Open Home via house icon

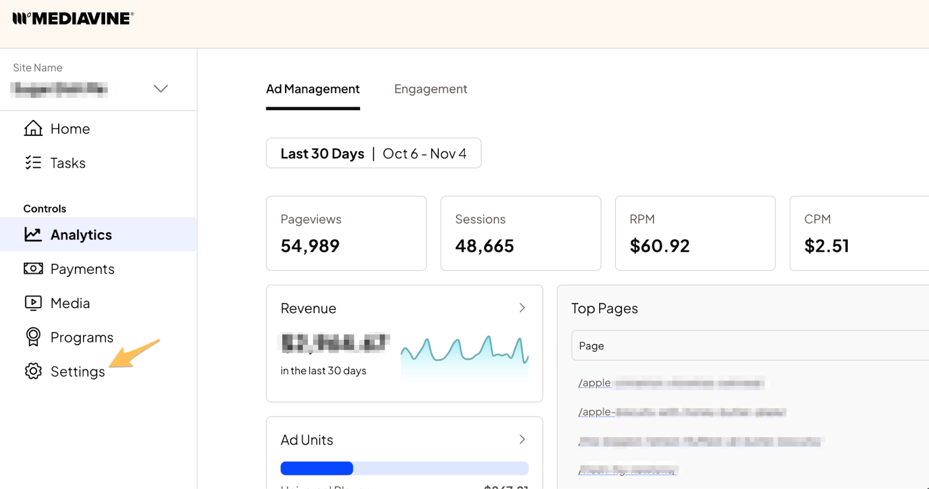[33, 128]
